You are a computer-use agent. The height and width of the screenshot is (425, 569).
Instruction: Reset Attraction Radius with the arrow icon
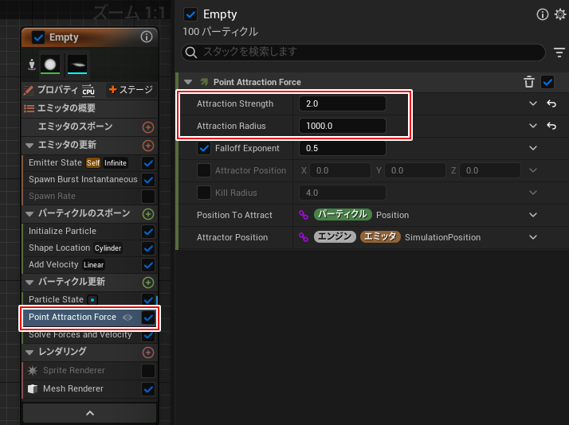click(551, 126)
